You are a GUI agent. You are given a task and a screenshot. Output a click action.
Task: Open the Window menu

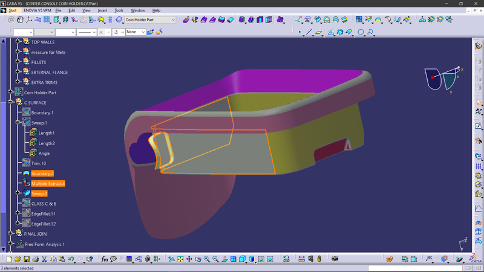(x=138, y=10)
